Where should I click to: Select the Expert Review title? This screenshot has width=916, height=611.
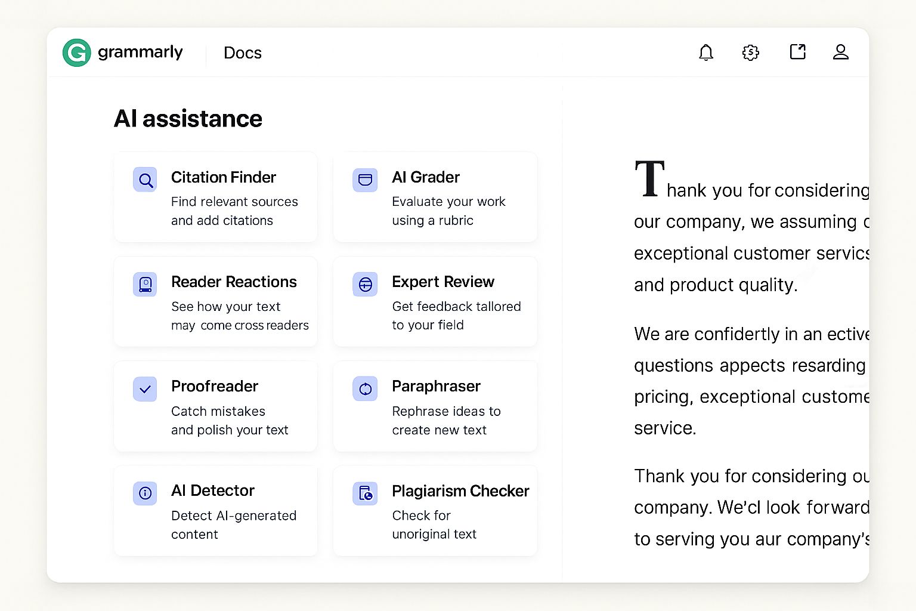pos(443,282)
